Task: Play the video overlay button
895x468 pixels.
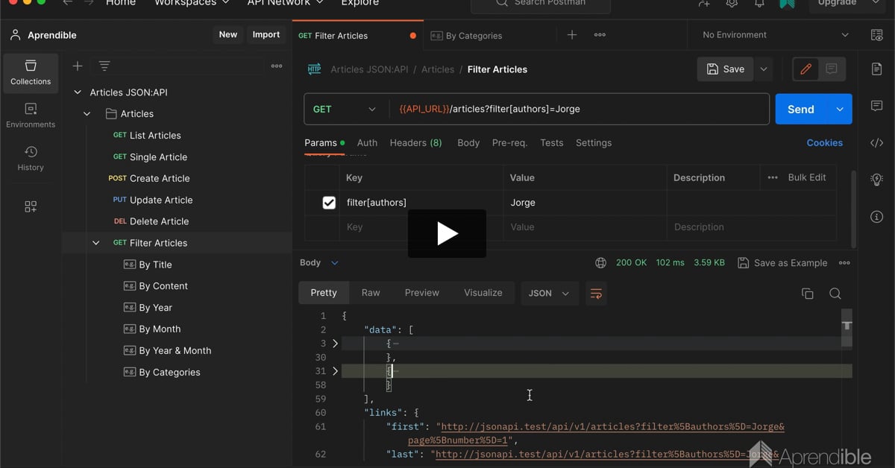Action: [x=447, y=234]
